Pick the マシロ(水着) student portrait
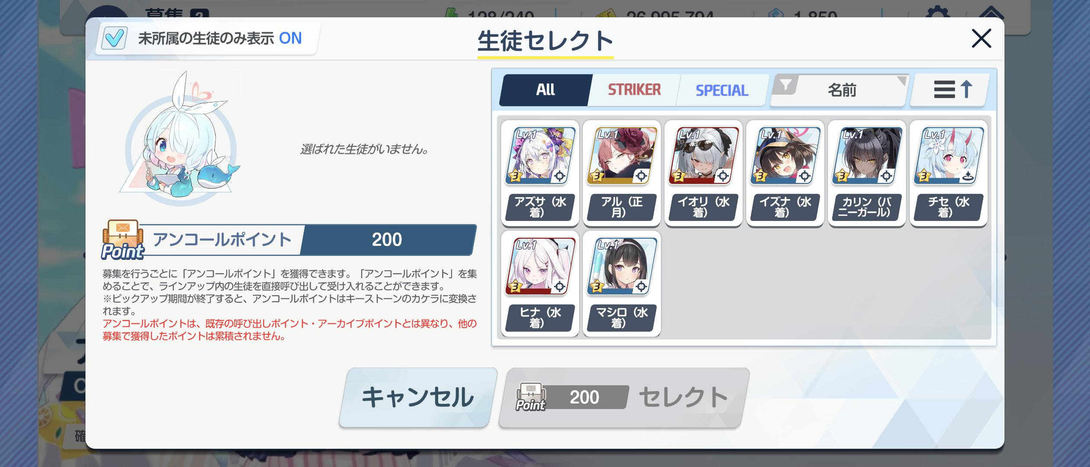 coord(622,266)
